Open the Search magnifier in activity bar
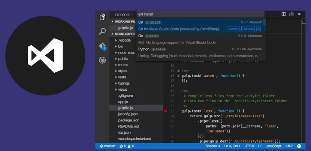 coord(102,31)
